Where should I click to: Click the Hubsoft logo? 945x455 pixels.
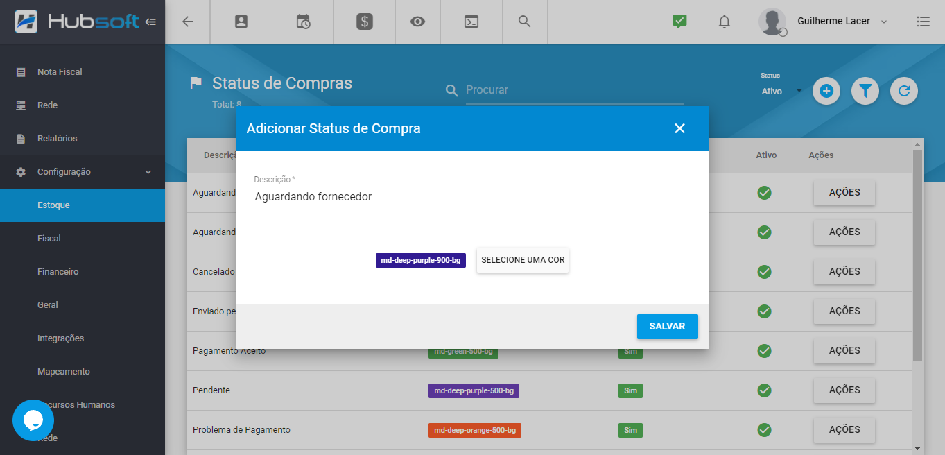[x=77, y=22]
